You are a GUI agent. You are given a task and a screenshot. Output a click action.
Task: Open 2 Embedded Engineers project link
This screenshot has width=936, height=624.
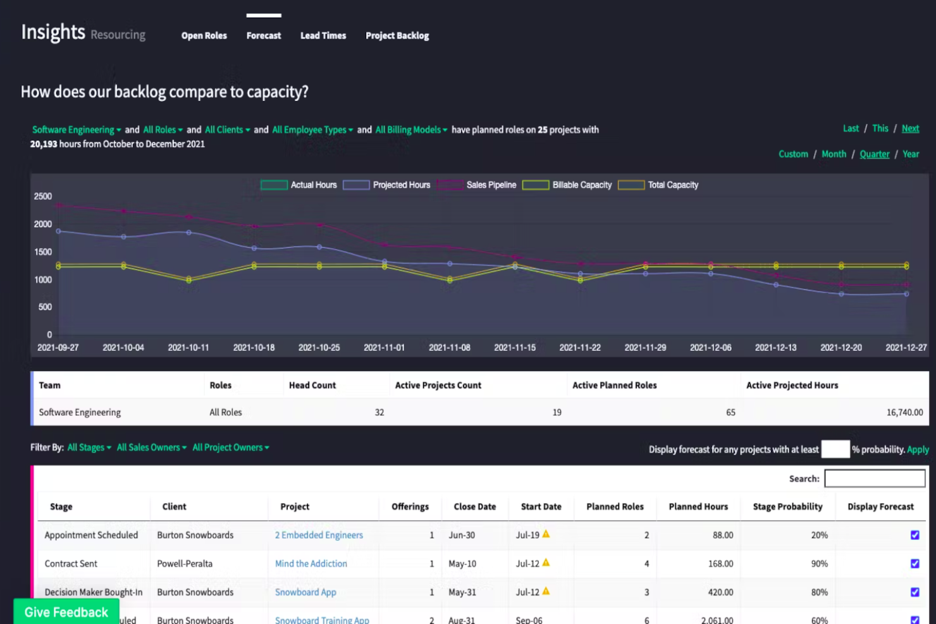[319, 535]
